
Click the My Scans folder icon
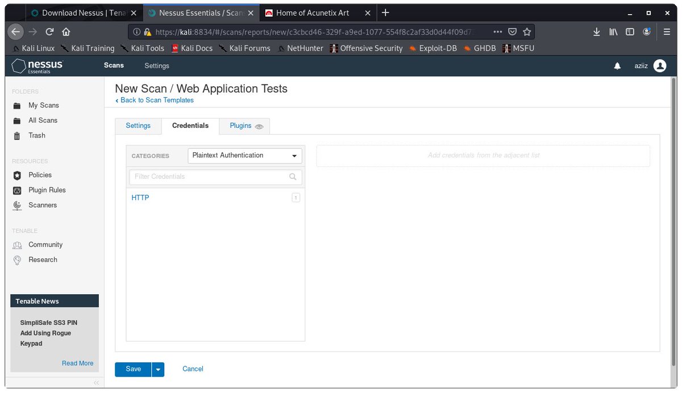(x=17, y=106)
